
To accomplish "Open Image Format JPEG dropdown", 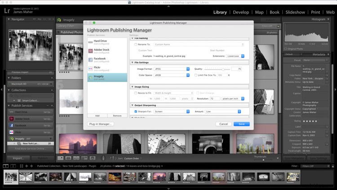I will [172, 69].
